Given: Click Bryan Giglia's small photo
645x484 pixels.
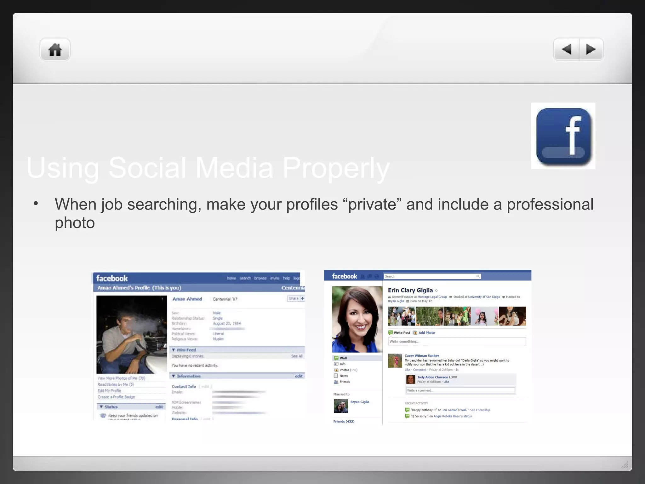Looking at the screenshot, I should point(341,406).
